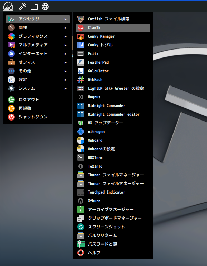207x266 pixels.
Task: Launch Onboard on-screen keyboard
Action: point(113,140)
